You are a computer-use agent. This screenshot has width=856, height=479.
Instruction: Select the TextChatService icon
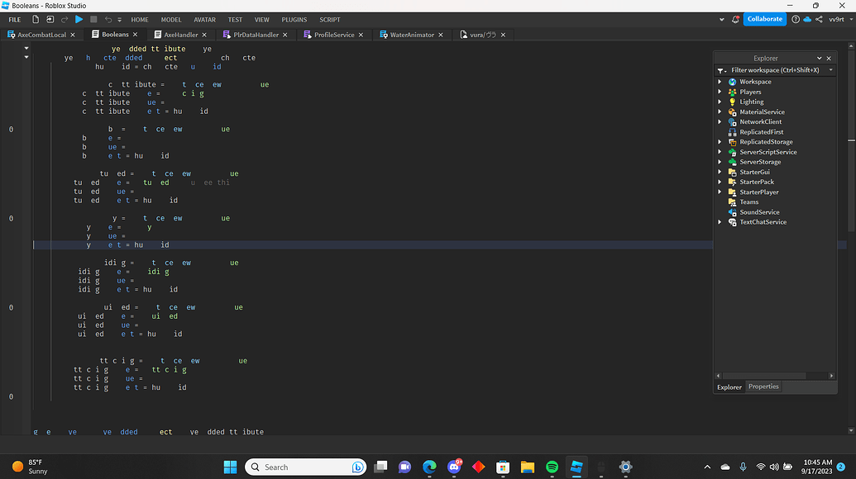(731, 222)
